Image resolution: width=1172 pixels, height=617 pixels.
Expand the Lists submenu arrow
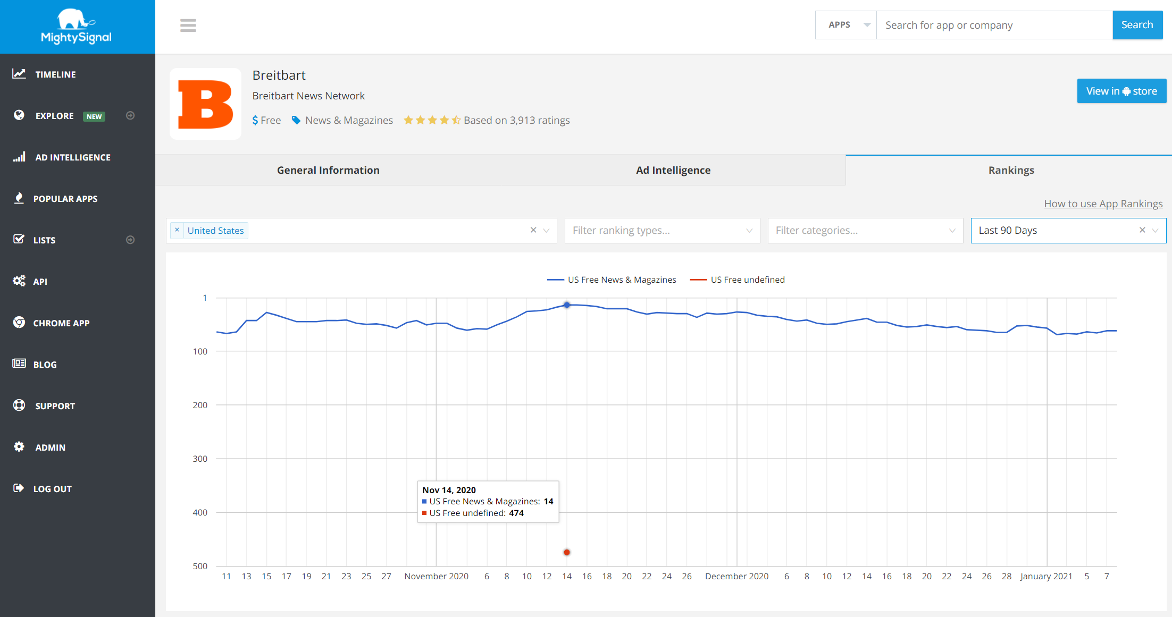(x=130, y=240)
